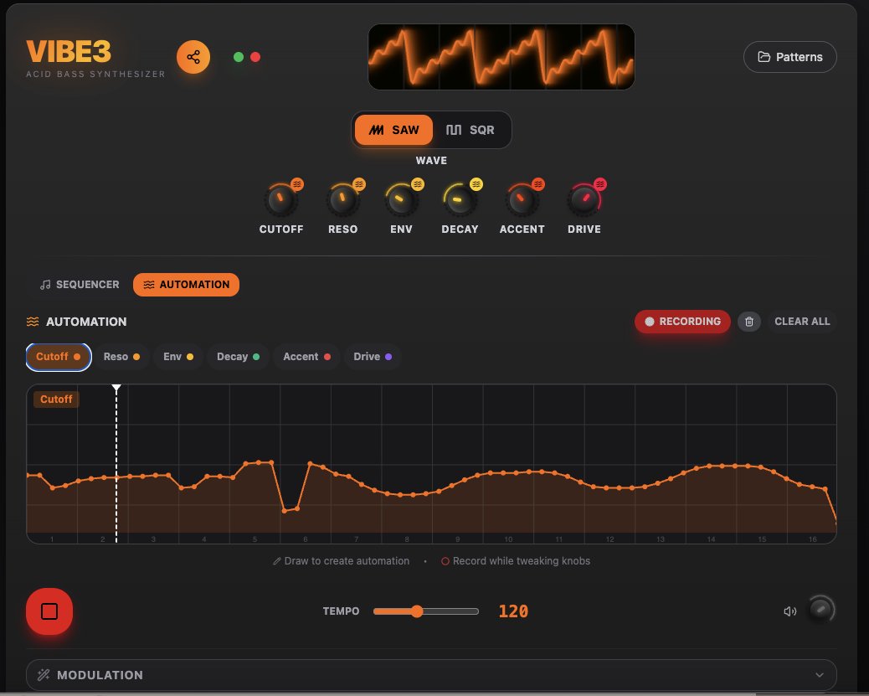Click the automation badge on the DRIVE knob
Screen dimensions: 869x696
600,184
